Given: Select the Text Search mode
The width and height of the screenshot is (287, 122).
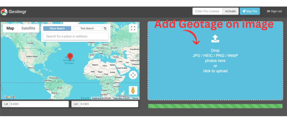Looking at the screenshot, I should 87,28.
